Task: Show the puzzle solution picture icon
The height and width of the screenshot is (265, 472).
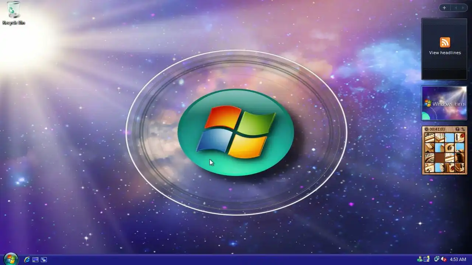Action: 457,129
